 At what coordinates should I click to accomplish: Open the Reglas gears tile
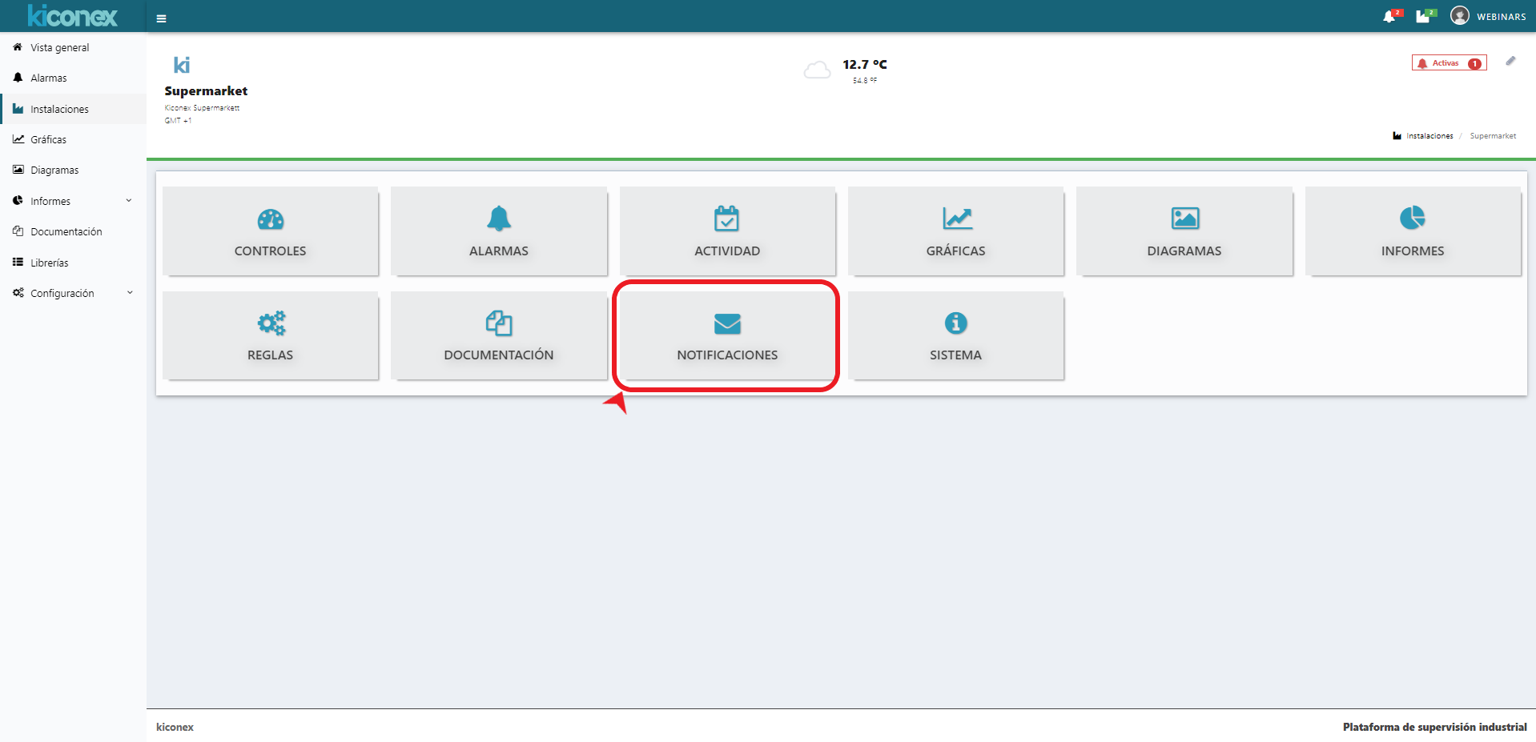(x=270, y=335)
